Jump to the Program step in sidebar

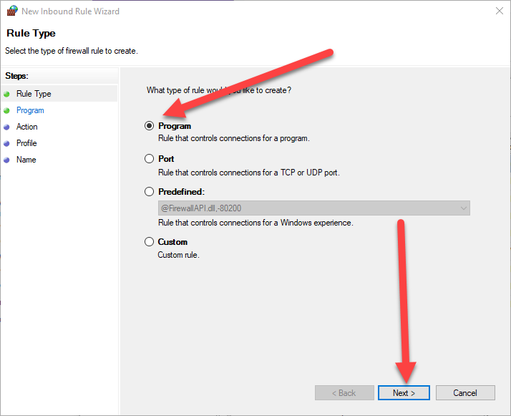[x=30, y=110]
